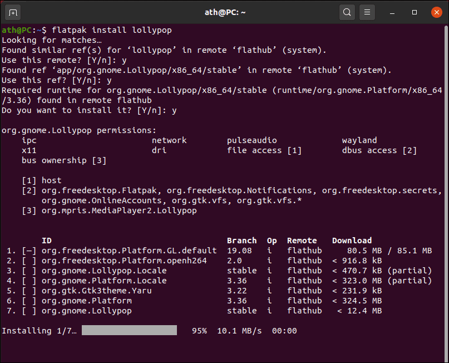
Task: Click the 'x11' permission
Action: pos(29,150)
